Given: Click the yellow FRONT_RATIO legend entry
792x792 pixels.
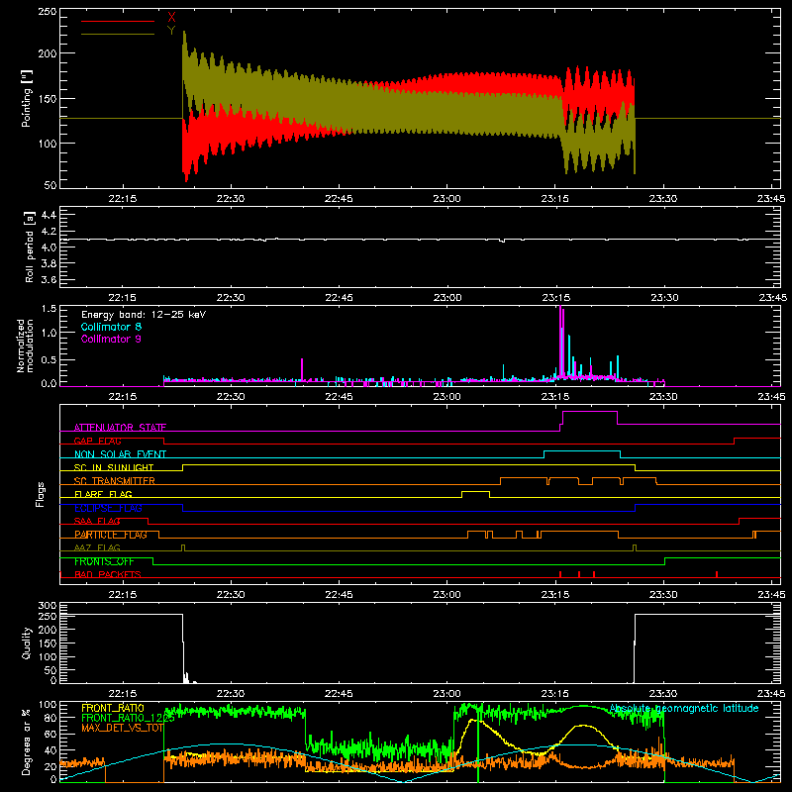Looking at the screenshot, I should [113, 708].
